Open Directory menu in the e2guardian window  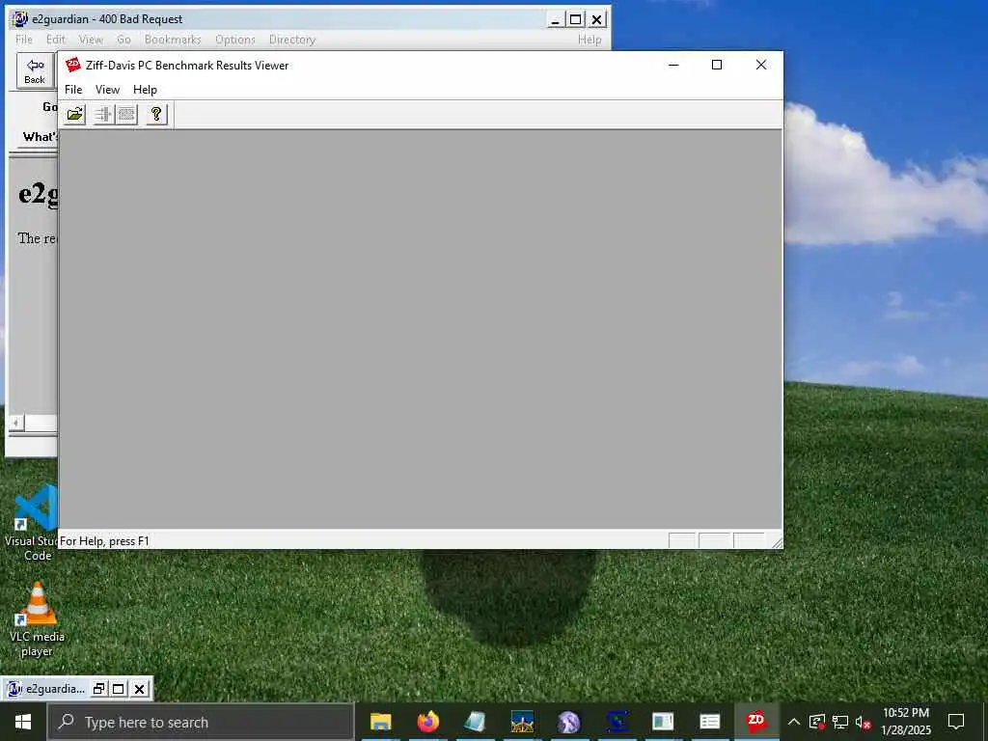pyautogui.click(x=291, y=39)
